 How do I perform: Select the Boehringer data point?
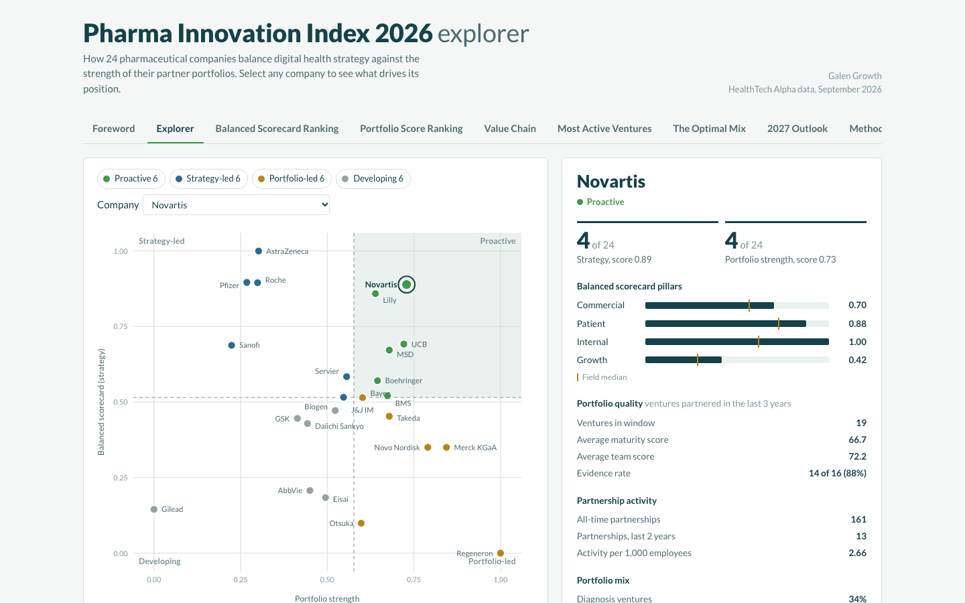[x=377, y=381]
